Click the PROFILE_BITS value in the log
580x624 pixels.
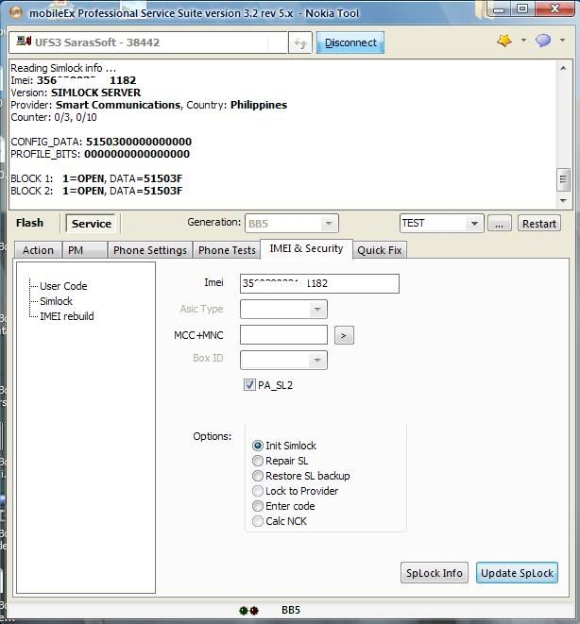point(137,154)
